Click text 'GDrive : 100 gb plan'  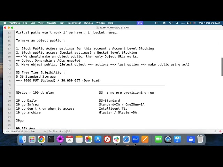[35, 93]
